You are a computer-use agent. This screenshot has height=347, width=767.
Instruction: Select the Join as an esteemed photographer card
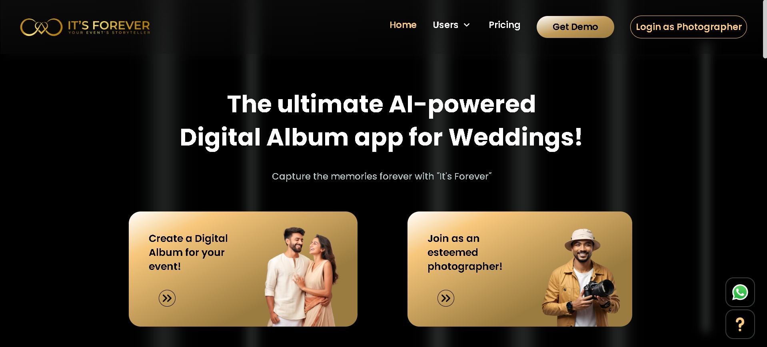pyautogui.click(x=520, y=269)
